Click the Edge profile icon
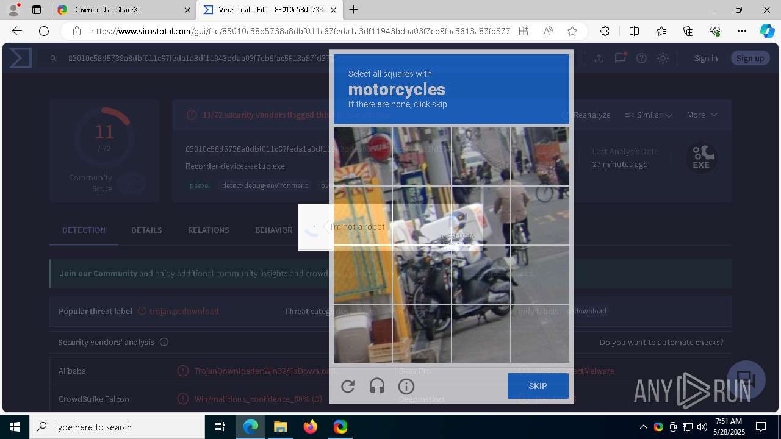The height and width of the screenshot is (439, 781). [x=14, y=10]
